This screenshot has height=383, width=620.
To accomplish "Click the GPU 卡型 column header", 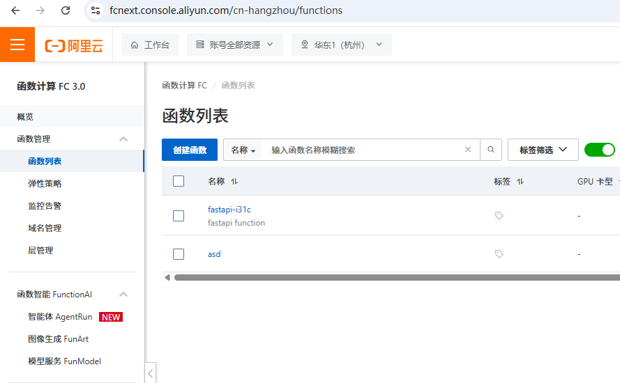I will [595, 182].
